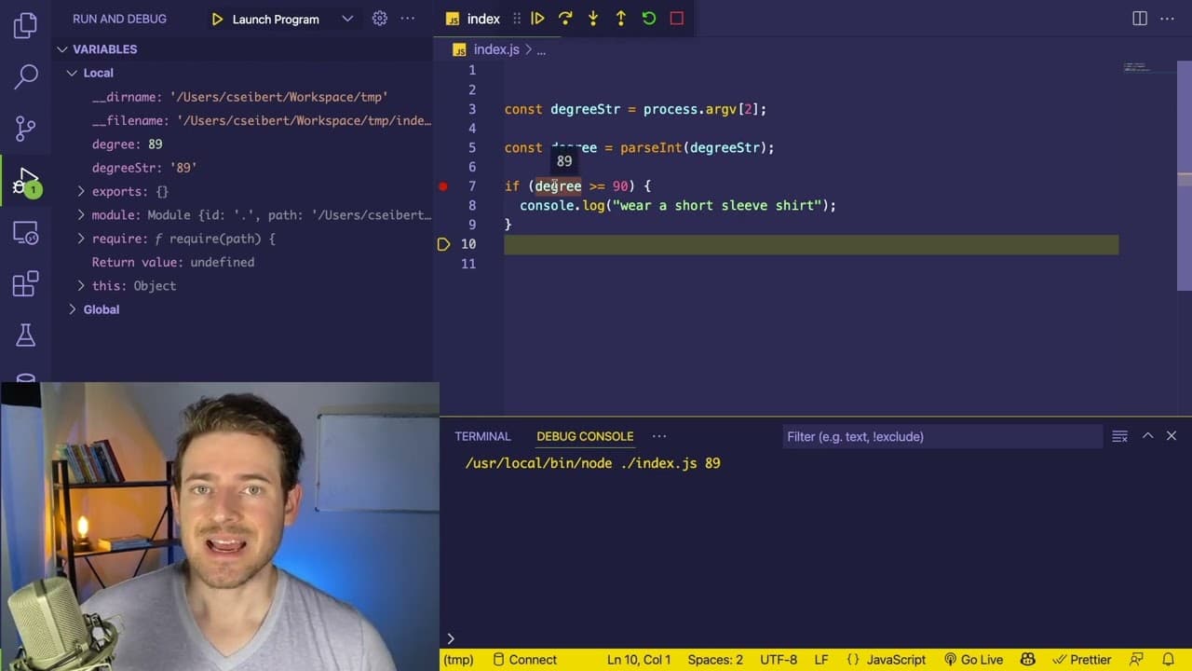Open the Explorer view in the activity bar
This screenshot has height=671, width=1192.
(25, 25)
